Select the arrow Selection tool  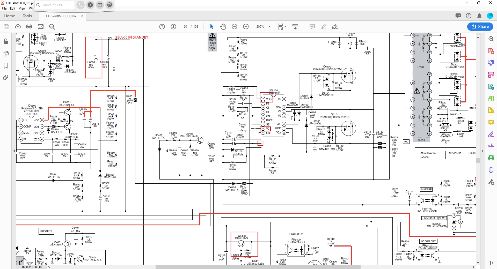click(212, 27)
